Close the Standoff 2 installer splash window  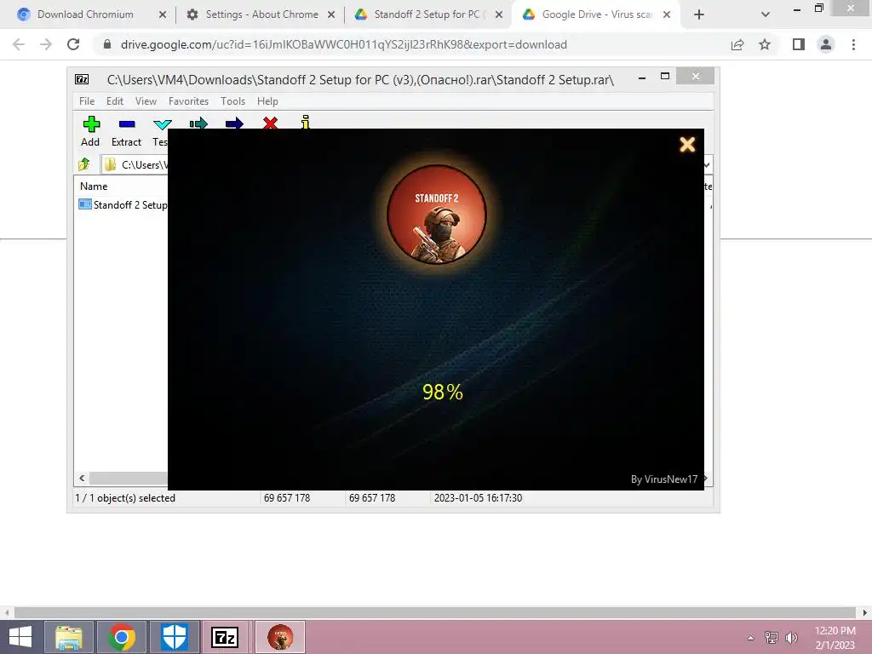[687, 145]
